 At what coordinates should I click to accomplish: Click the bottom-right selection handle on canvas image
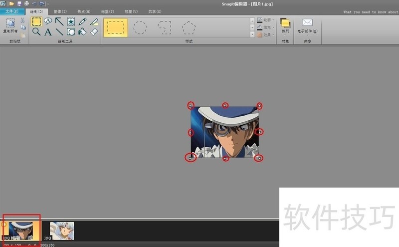click(x=259, y=158)
